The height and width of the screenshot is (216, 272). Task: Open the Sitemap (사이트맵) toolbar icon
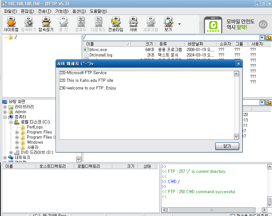(x=11, y=24)
